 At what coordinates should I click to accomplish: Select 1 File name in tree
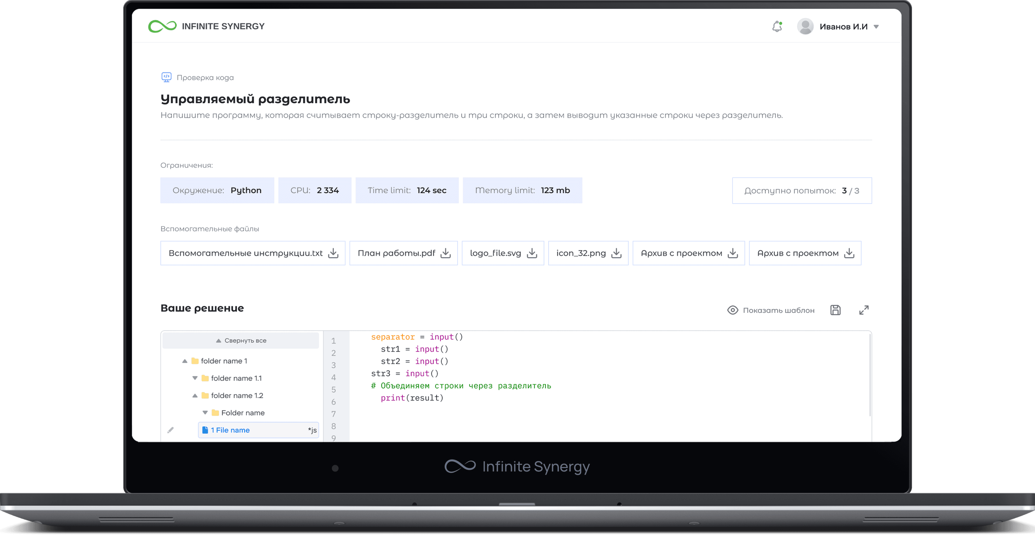tap(231, 430)
